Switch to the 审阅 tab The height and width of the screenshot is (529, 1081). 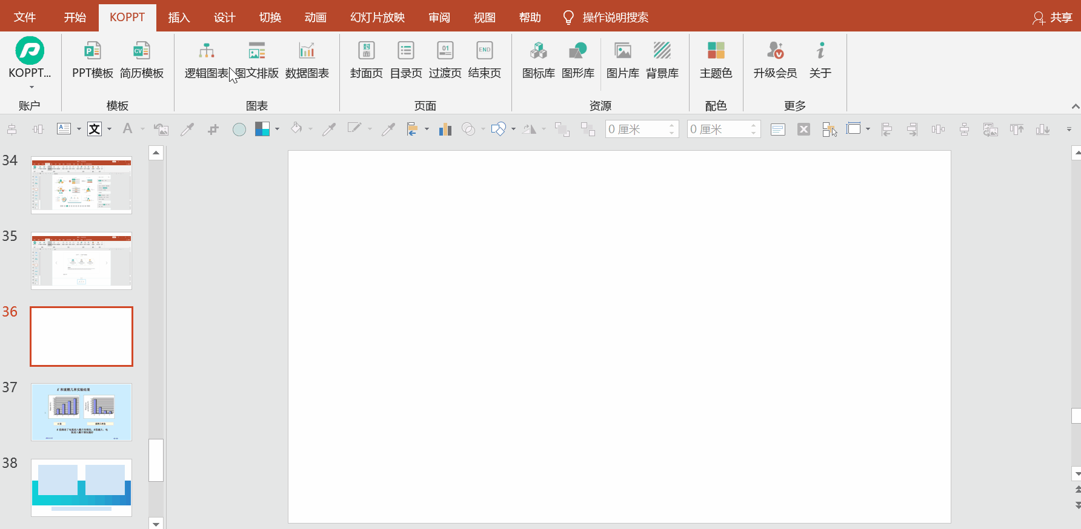(439, 18)
